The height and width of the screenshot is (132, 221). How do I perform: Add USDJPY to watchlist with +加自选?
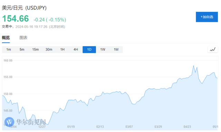207,17
